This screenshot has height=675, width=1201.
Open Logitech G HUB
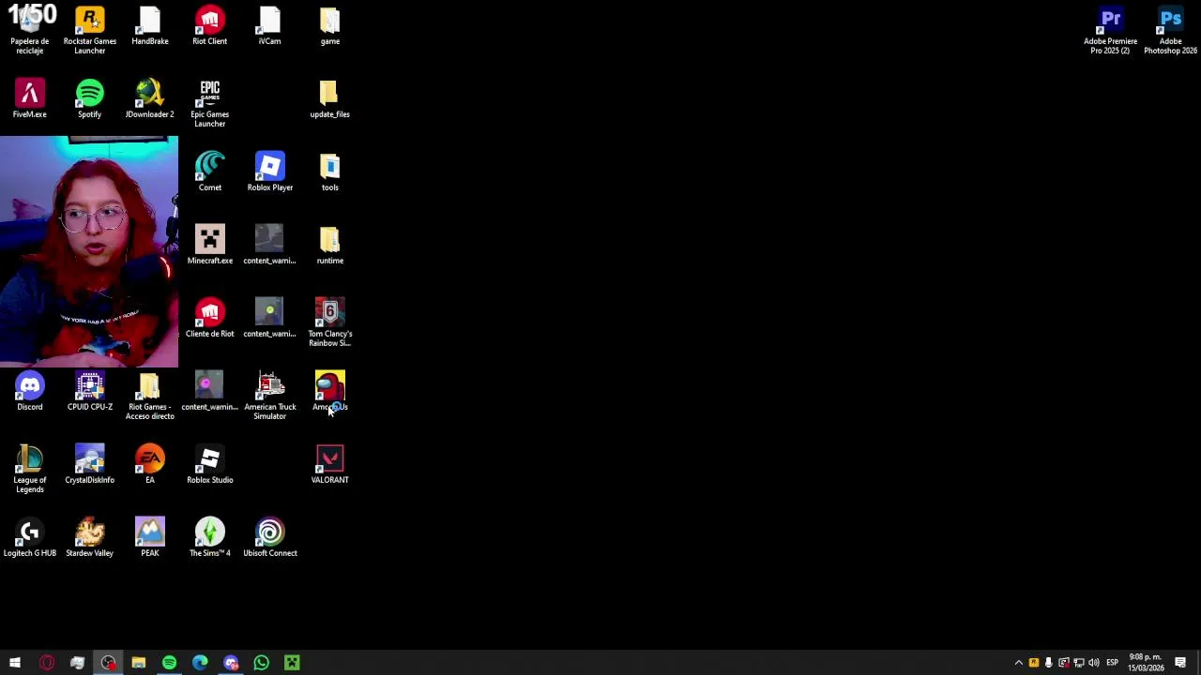(30, 538)
